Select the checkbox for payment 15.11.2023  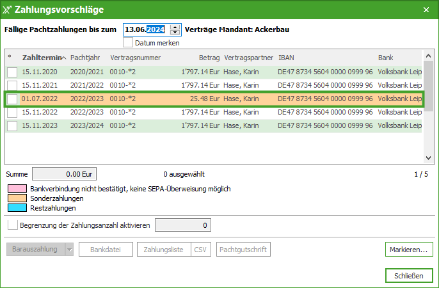(12, 125)
